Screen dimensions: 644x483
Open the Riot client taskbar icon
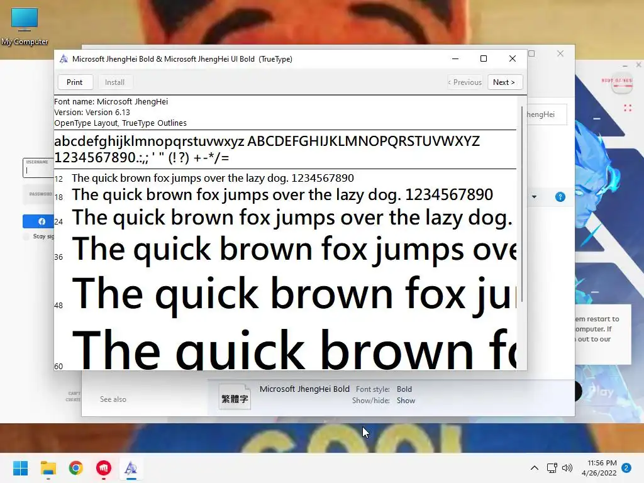pyautogui.click(x=104, y=468)
